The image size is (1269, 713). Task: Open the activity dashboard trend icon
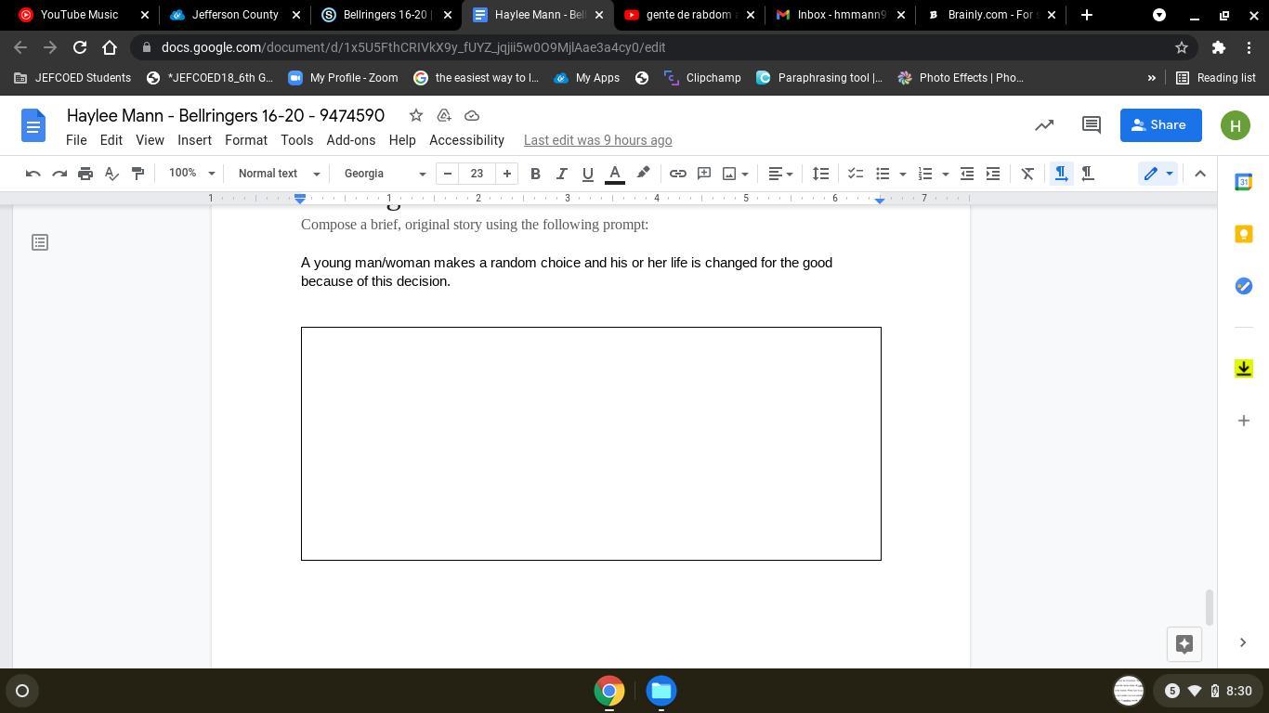[x=1044, y=125]
